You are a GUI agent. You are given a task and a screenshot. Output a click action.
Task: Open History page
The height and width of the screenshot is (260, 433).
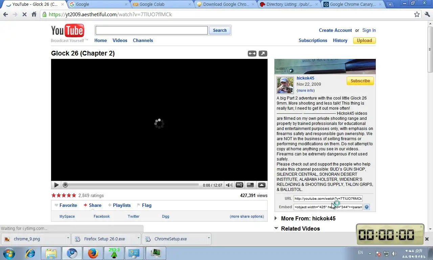coord(340,40)
